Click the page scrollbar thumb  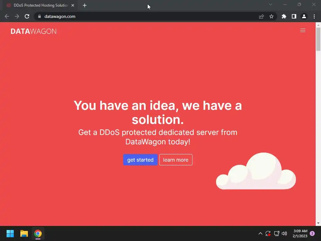(318, 39)
